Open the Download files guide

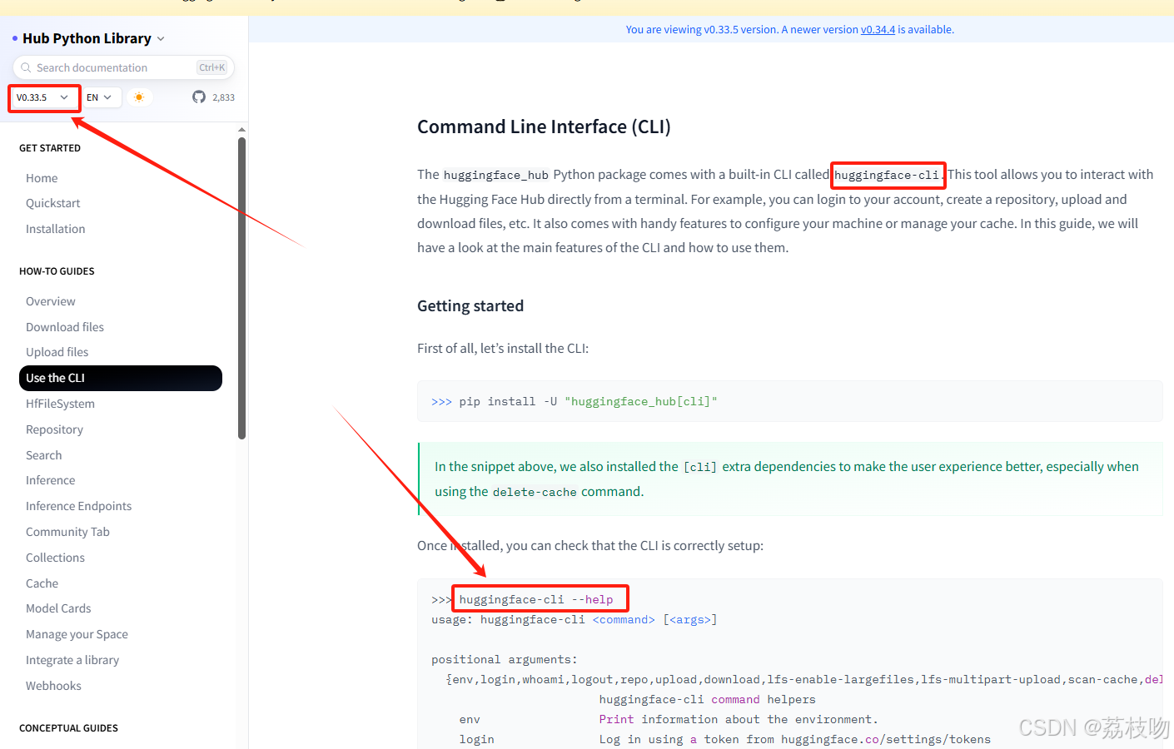coord(65,327)
